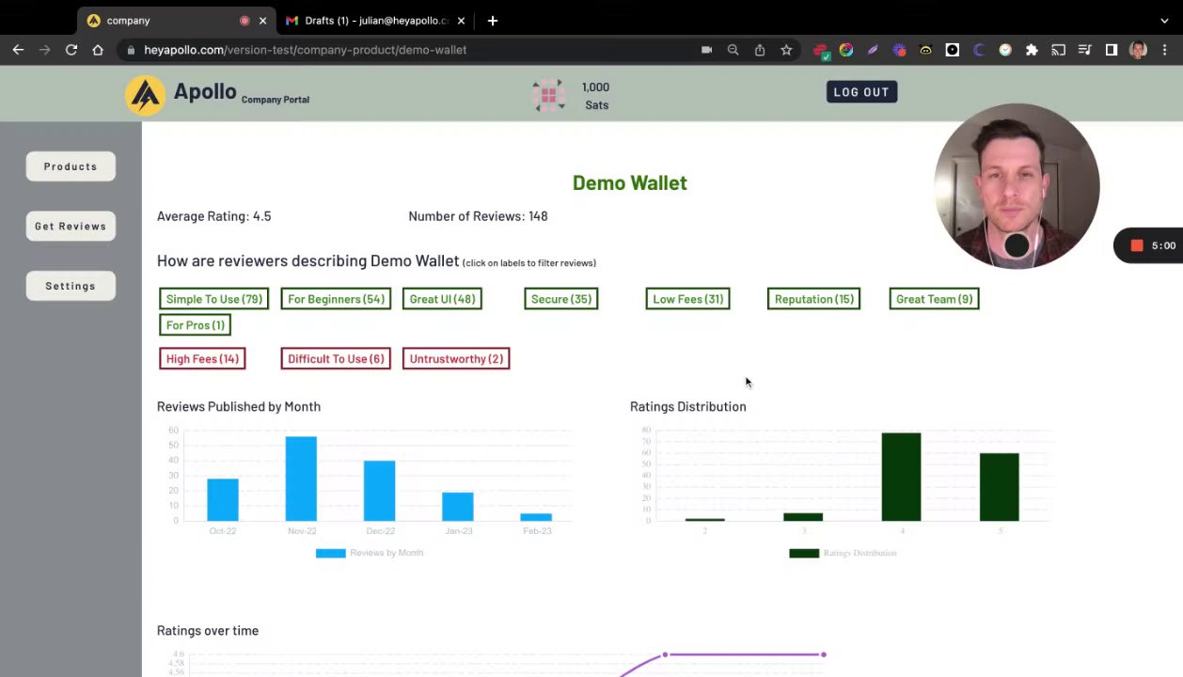Click the webcam video bubble
This screenshot has height=677, width=1183.
(1017, 186)
